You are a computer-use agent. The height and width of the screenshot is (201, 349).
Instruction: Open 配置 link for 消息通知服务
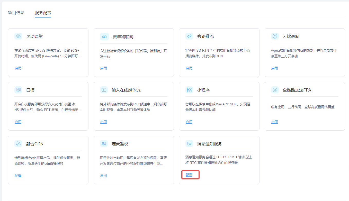pyautogui.click(x=189, y=175)
